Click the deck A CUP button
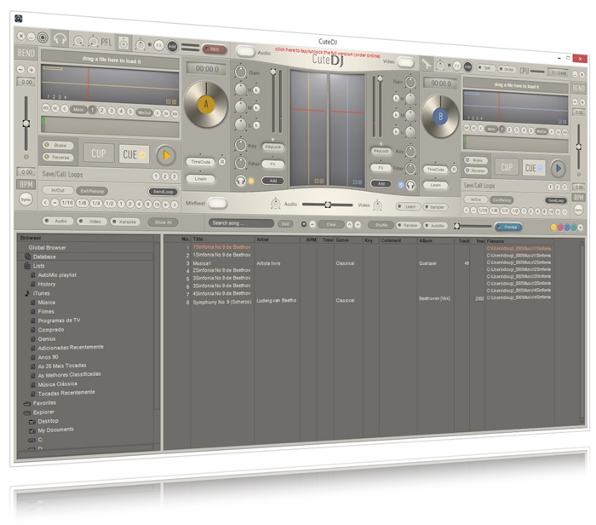Screen dimensions: 596x525 (99, 153)
